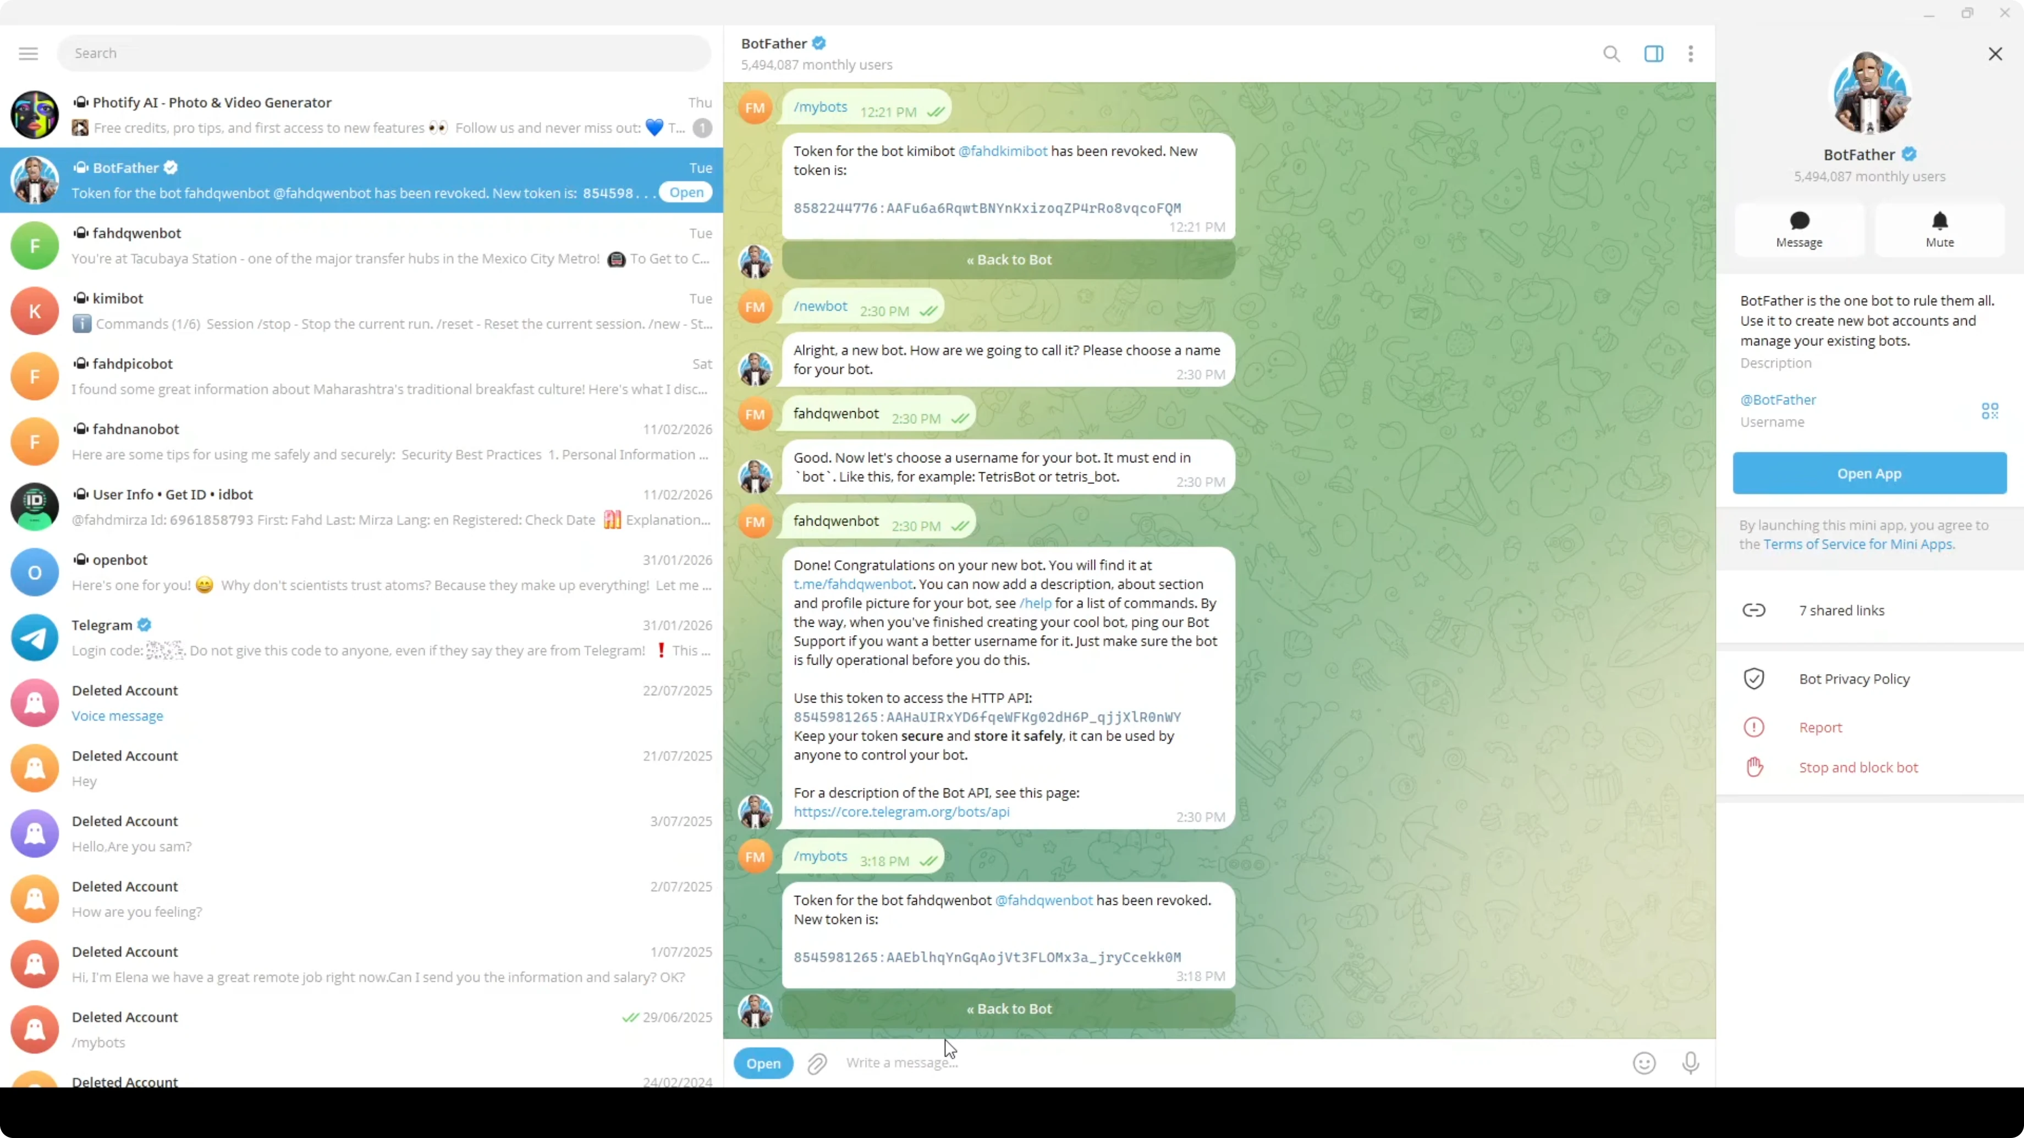This screenshot has height=1138, width=2024.
Task: Click the attach file paperclip icon
Action: tap(817, 1063)
